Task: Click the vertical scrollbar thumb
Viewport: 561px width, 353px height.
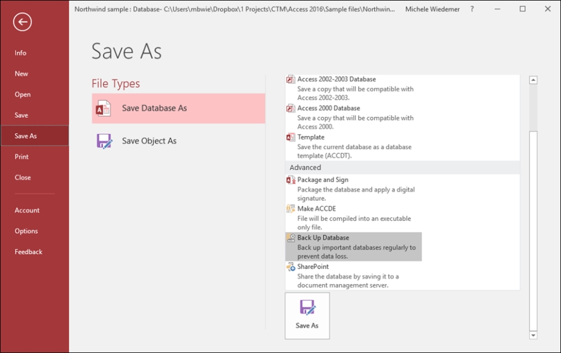Action: tap(533, 231)
